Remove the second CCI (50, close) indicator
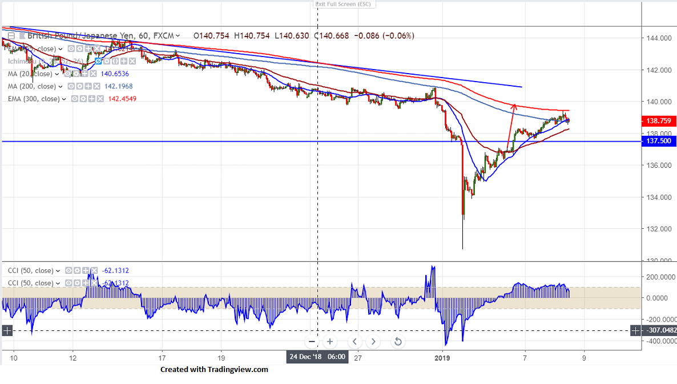The image size is (677, 384). (x=95, y=283)
